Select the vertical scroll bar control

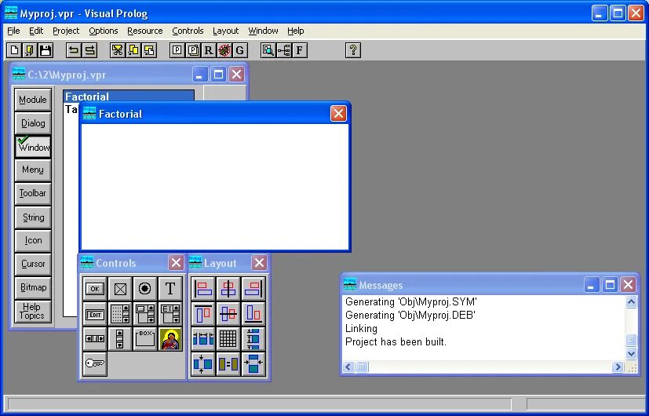(x=120, y=339)
